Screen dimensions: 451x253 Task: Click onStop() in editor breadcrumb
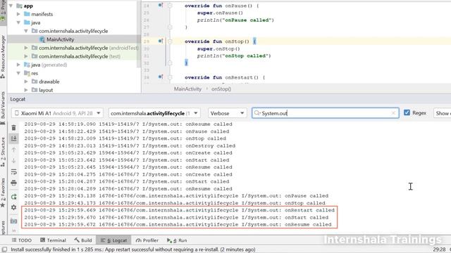(221, 89)
